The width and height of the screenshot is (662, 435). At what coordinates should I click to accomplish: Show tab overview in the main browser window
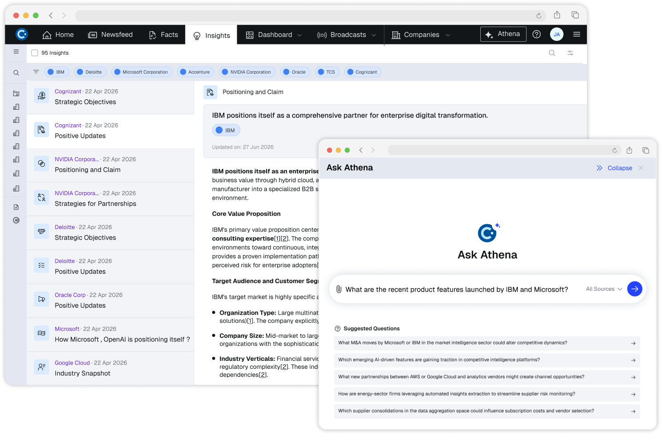pyautogui.click(x=575, y=15)
